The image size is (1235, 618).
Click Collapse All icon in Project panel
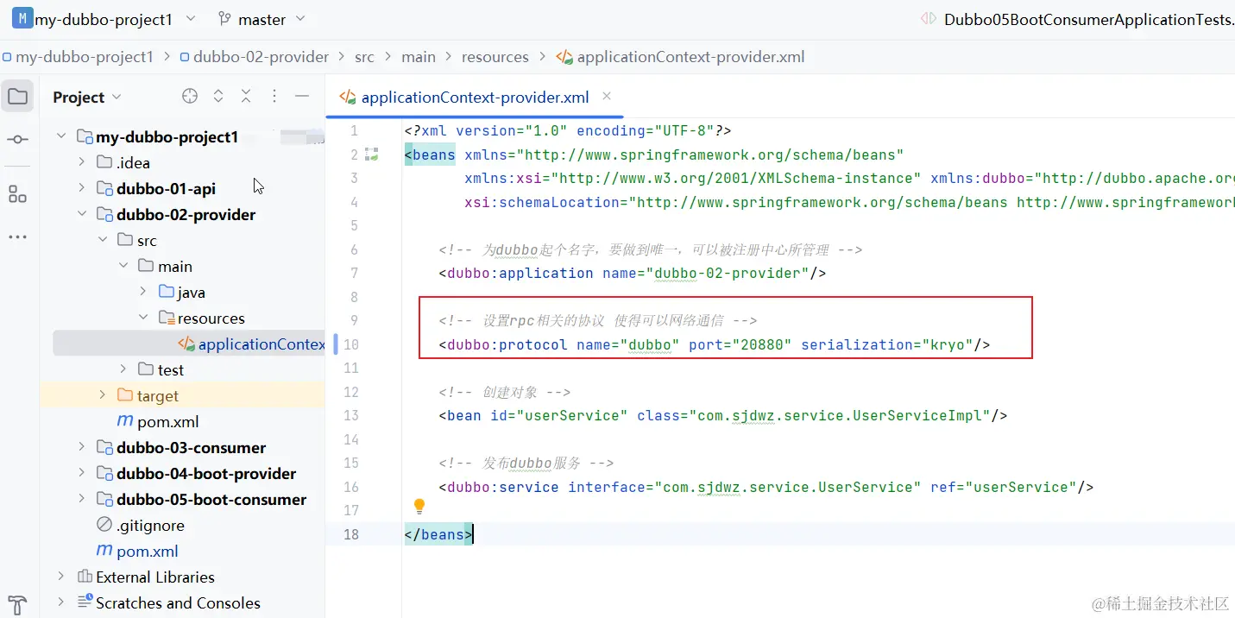click(x=246, y=96)
